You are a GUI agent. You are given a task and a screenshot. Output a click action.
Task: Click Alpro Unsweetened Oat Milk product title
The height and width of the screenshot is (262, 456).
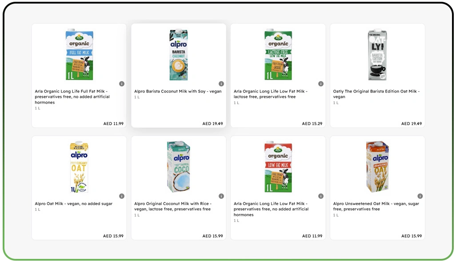coord(376,206)
